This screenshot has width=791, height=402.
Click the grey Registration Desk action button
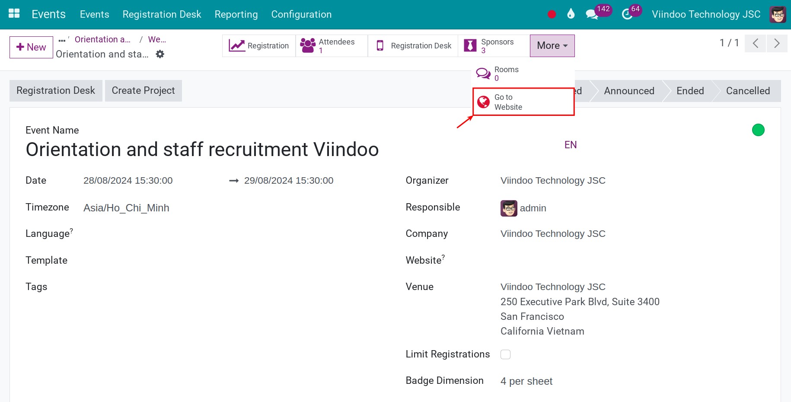click(56, 91)
